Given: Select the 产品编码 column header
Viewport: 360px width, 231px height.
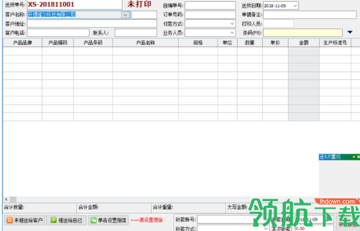Looking at the screenshot, I should pos(58,43).
